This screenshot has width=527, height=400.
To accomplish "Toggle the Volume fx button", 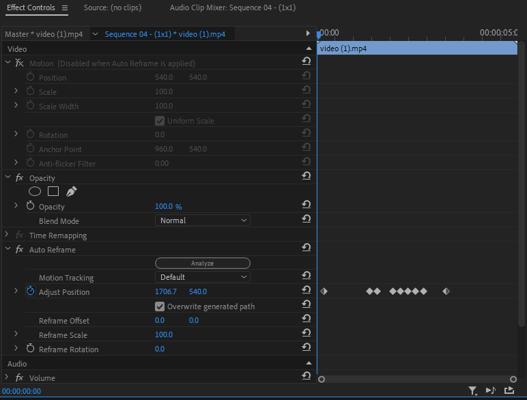I will (20, 377).
